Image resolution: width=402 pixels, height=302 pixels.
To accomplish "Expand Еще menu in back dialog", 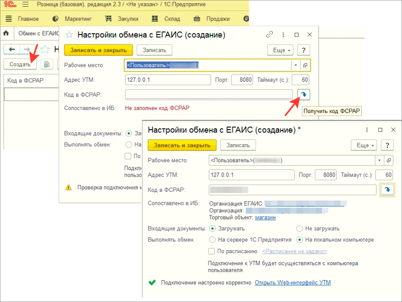I will click(281, 50).
